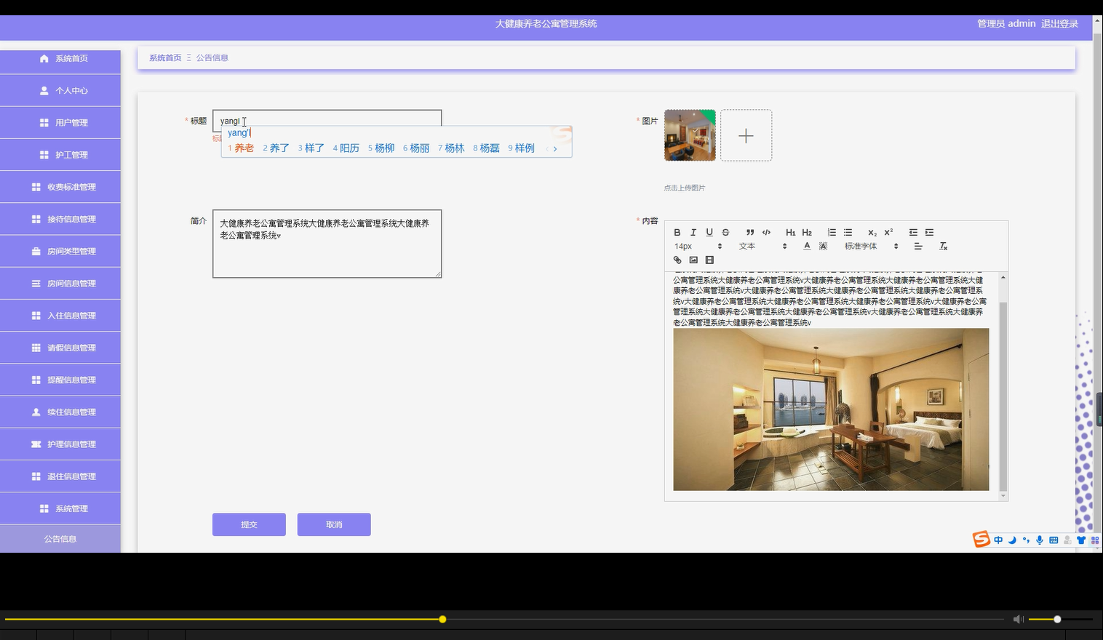Screen dimensions: 1103x640
Task: Open the 标准字体 font family dropdown
Action: 871,247
